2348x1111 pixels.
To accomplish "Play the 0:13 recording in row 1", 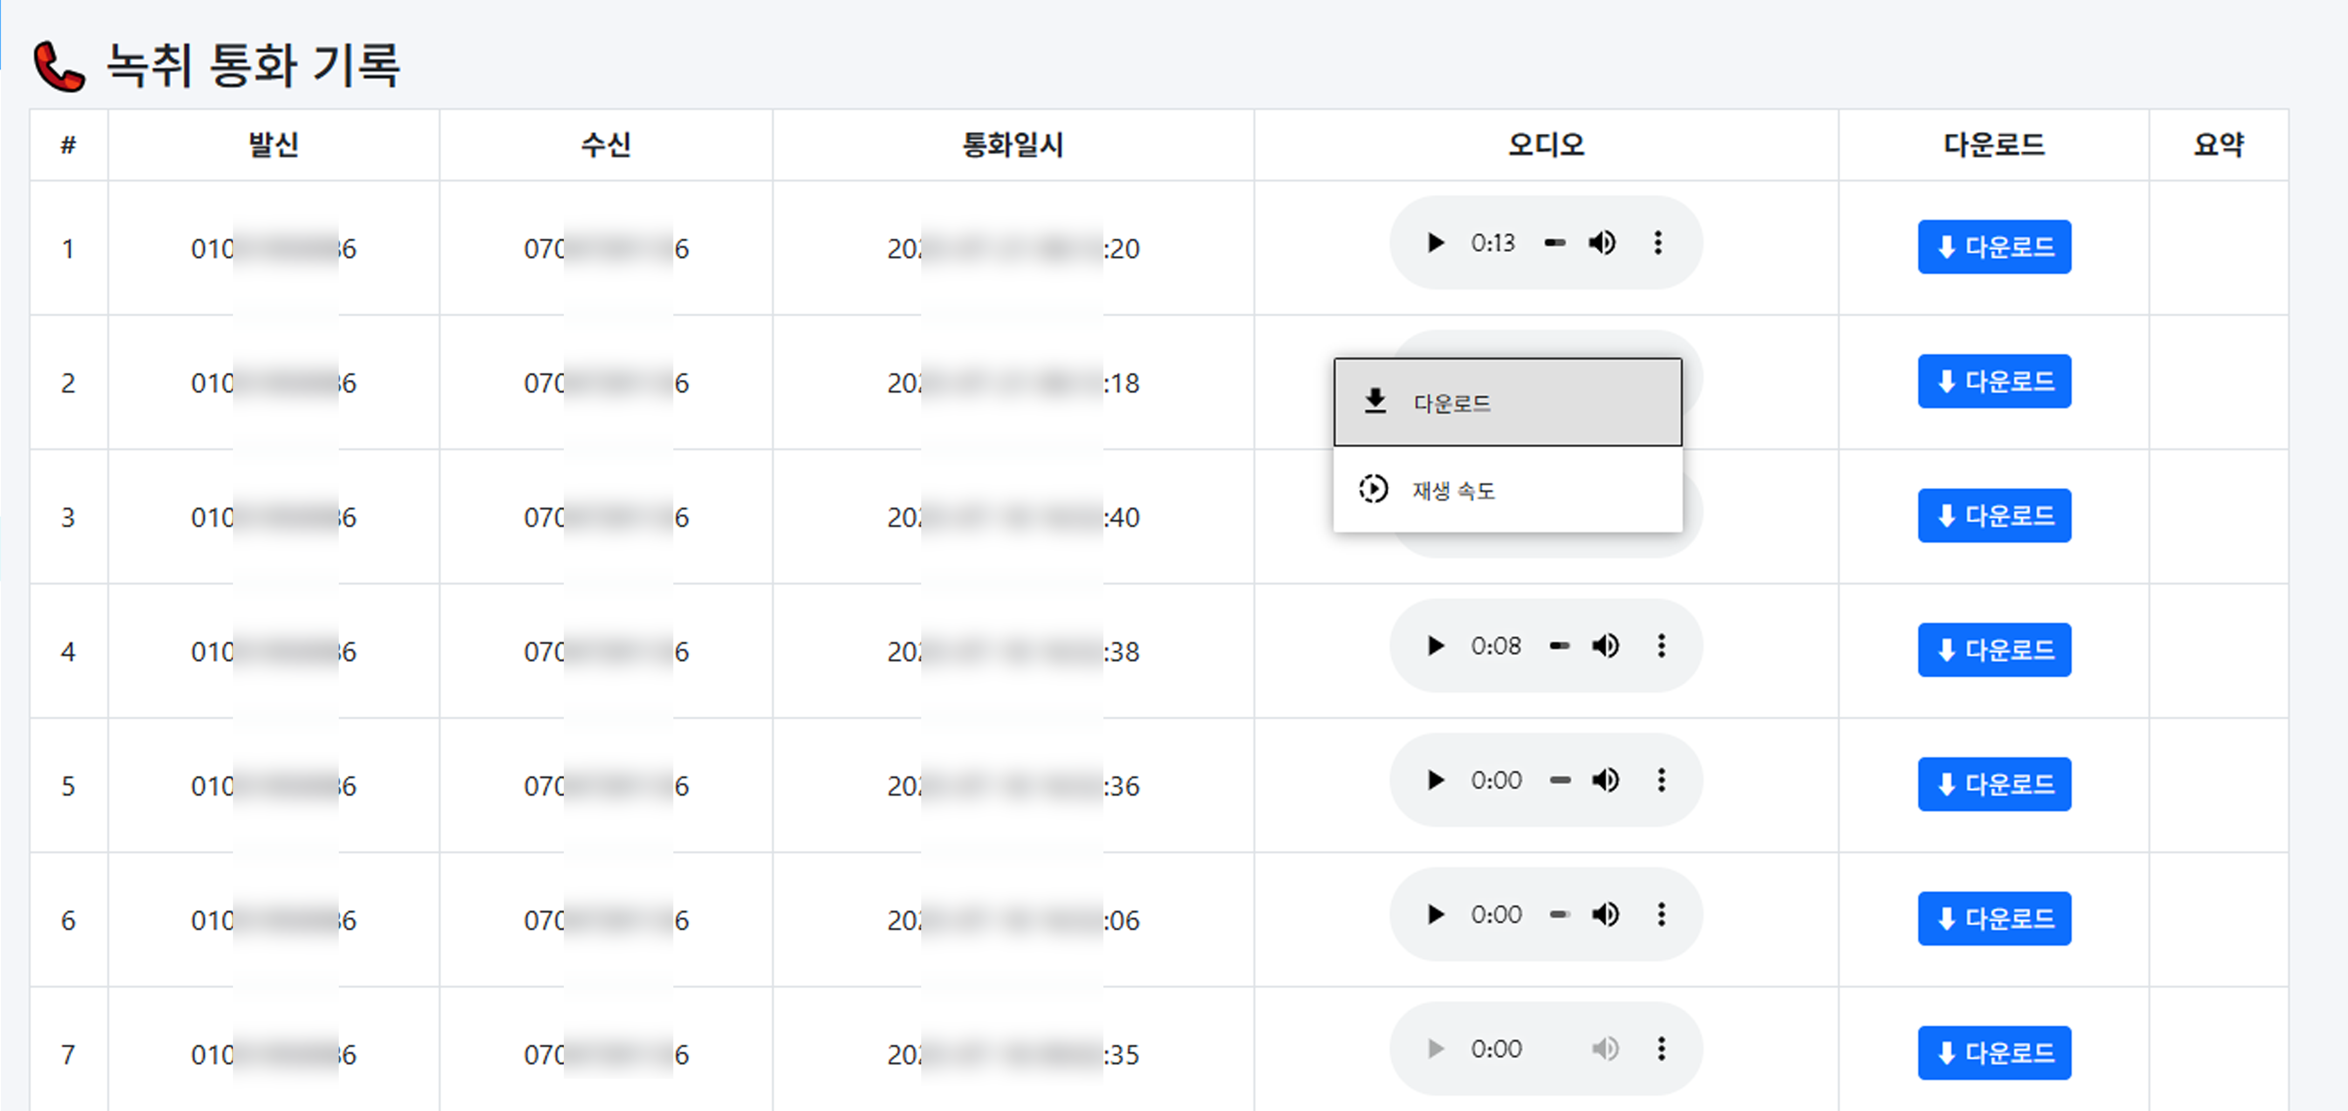I will (1436, 243).
